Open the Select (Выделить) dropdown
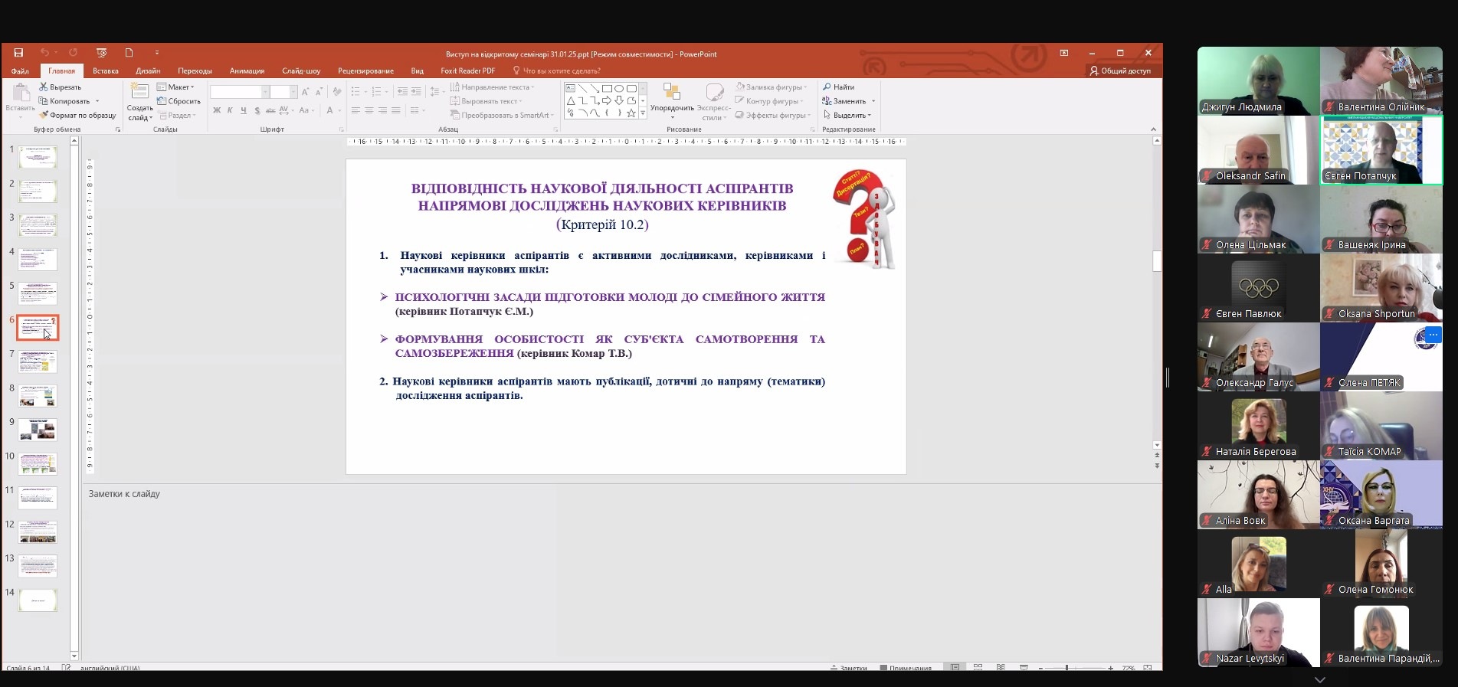The image size is (1458, 687). click(847, 115)
